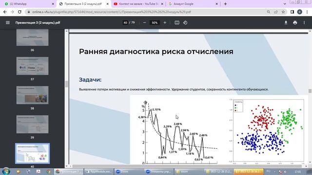Open the pinned Chrome taskbar icon
The width and height of the screenshot is (312, 175).
click(49, 172)
